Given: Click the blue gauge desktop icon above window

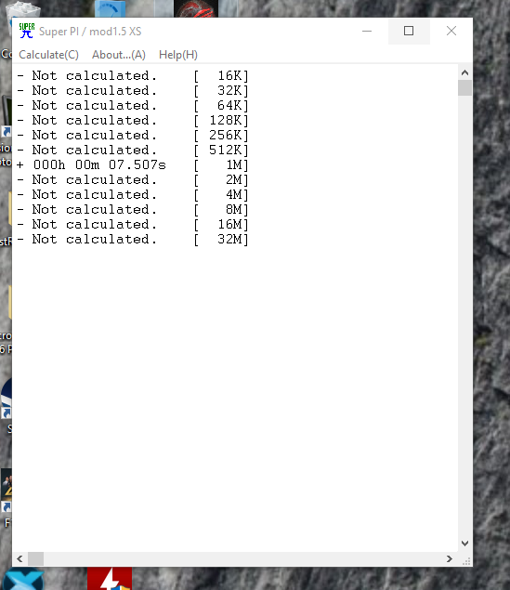Looking at the screenshot, I should coord(110,8).
